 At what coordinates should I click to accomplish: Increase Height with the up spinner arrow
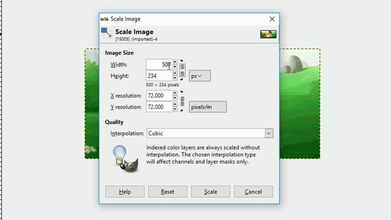[175, 73]
